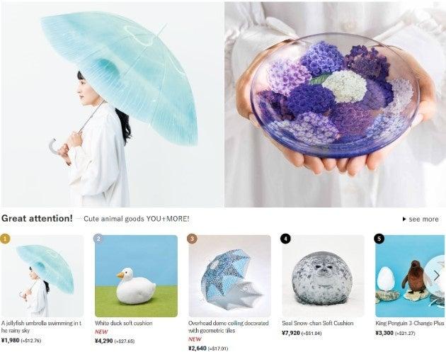
Task: Select the white duck cushion thumbnail
Action: coord(136,276)
